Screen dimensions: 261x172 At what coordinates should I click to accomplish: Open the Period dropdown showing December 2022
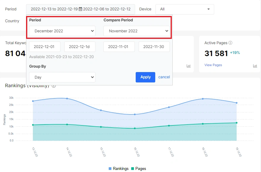tap(62, 31)
